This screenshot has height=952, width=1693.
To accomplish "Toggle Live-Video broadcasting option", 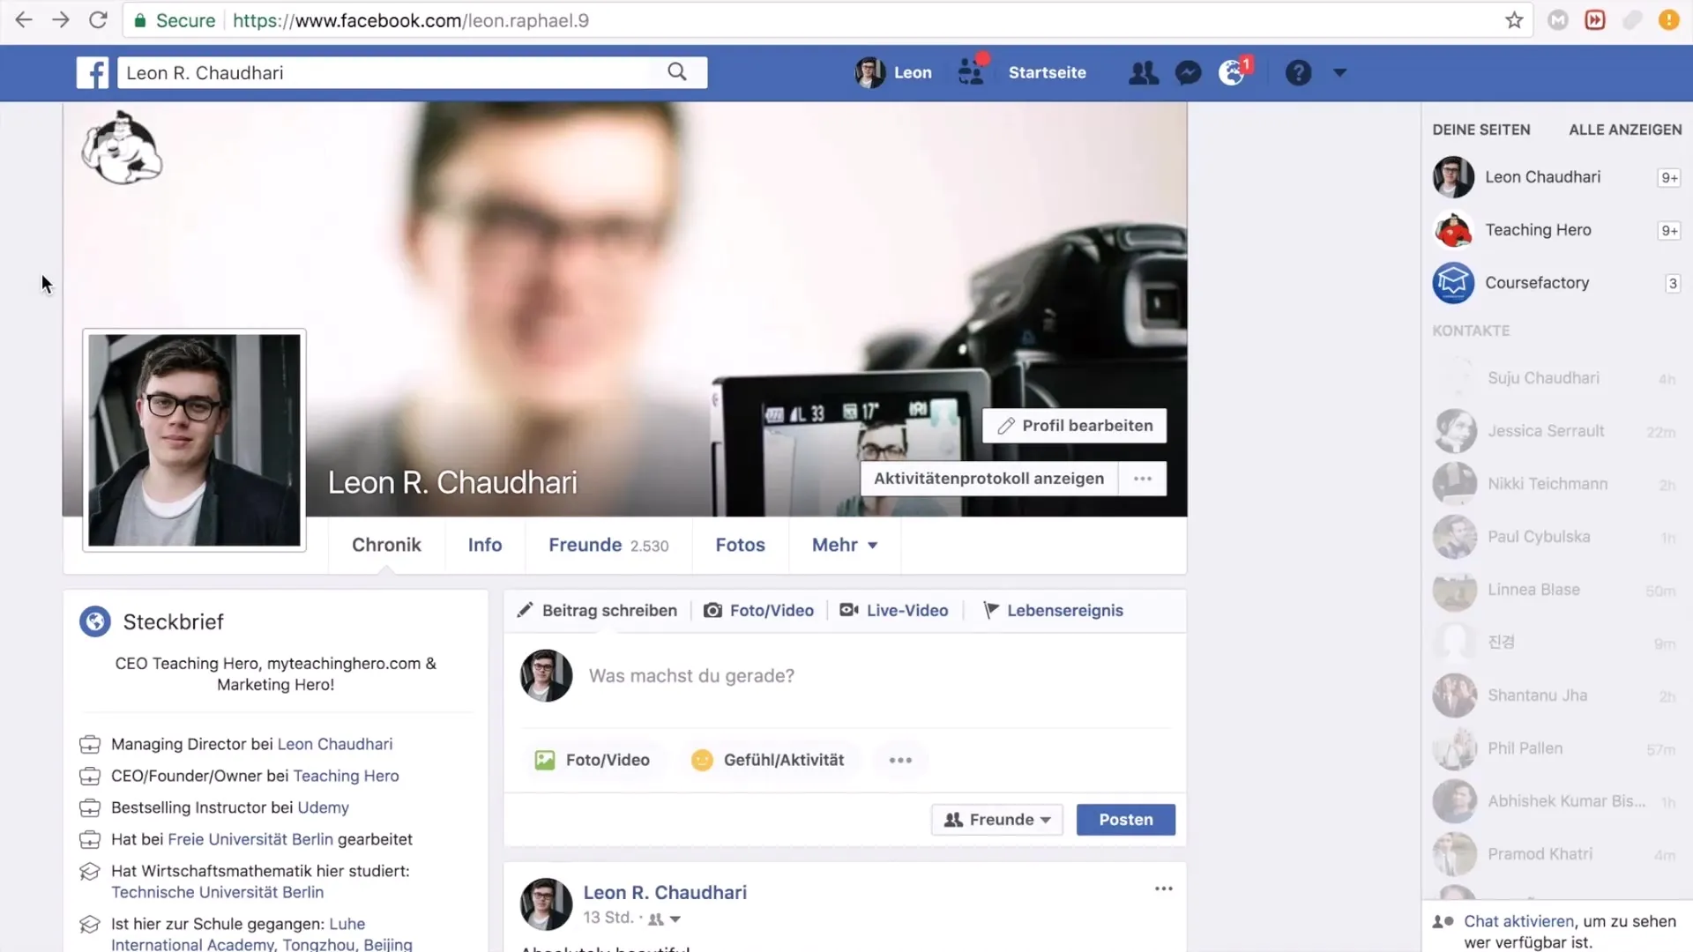I will click(894, 609).
